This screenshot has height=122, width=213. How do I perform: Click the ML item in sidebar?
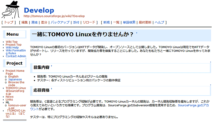pyautogui.click(x=8, y=102)
